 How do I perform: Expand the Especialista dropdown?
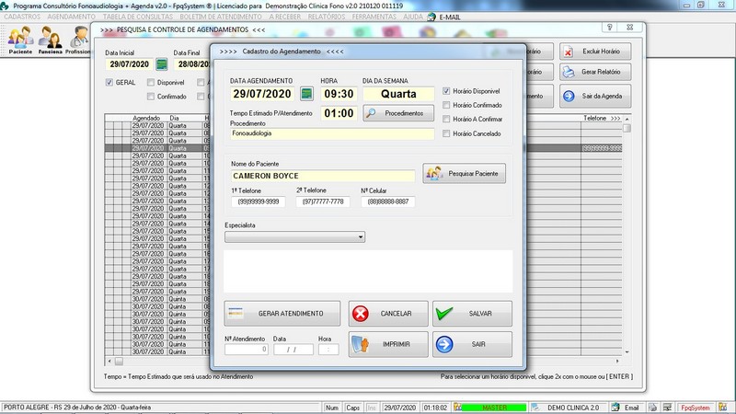pyautogui.click(x=361, y=237)
